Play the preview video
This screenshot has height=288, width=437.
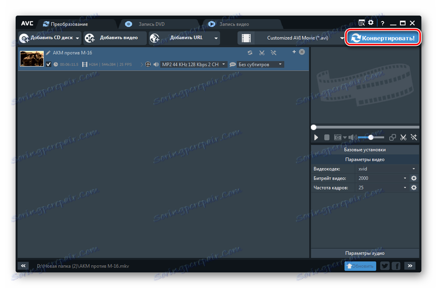click(316, 137)
